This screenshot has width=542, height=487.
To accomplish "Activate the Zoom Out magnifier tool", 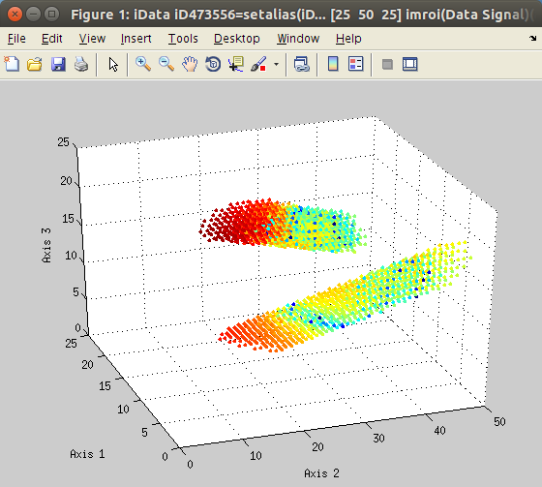I will [x=166, y=64].
